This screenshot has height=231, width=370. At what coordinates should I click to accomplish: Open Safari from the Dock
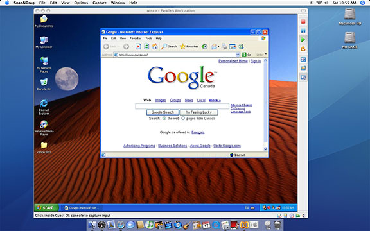tap(121, 225)
